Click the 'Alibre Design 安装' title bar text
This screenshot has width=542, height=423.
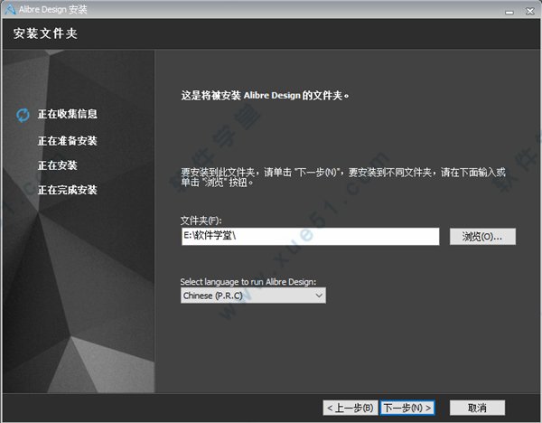pos(53,9)
